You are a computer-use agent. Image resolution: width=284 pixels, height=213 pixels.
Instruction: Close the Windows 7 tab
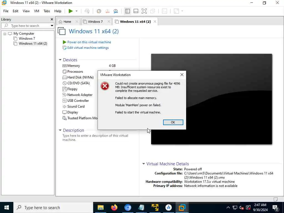click(x=109, y=22)
